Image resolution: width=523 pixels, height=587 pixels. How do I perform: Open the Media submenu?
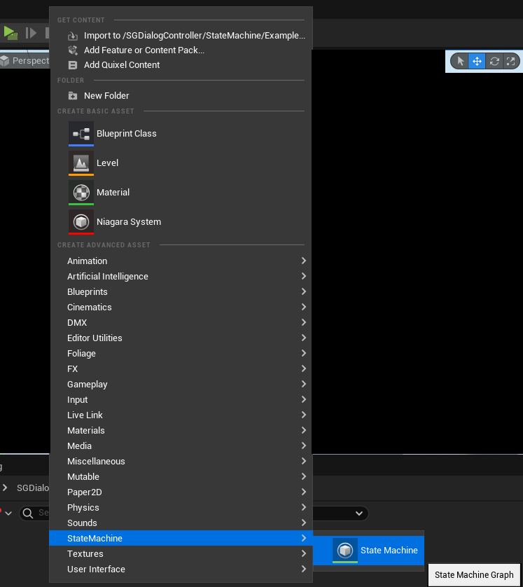pyautogui.click(x=181, y=446)
